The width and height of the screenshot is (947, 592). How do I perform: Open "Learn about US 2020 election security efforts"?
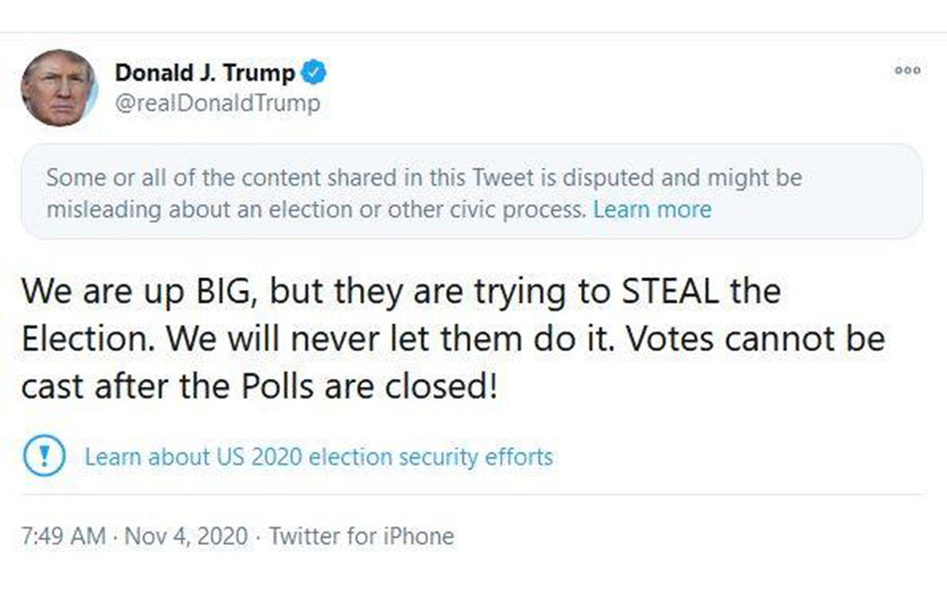(319, 457)
